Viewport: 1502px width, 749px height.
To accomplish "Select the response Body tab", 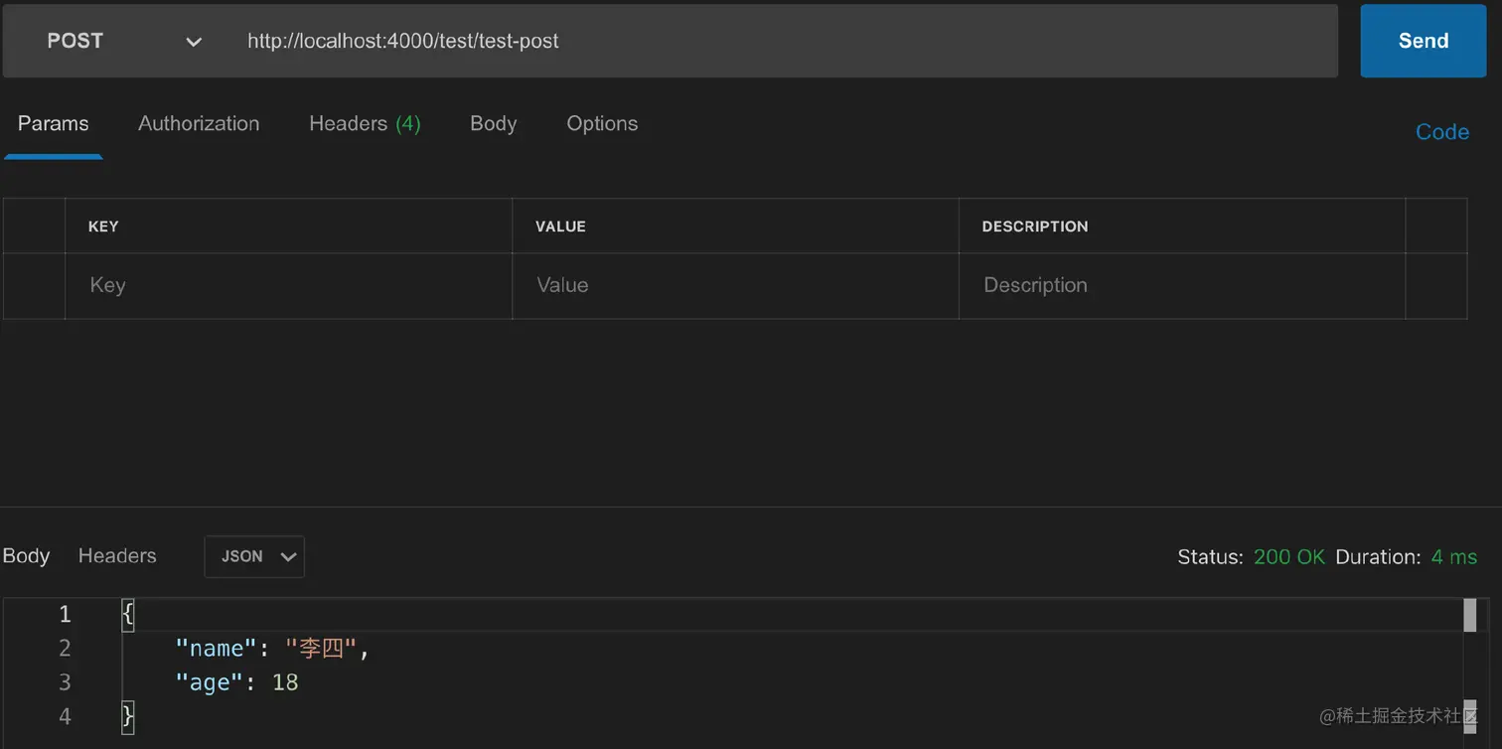I will tap(26, 556).
